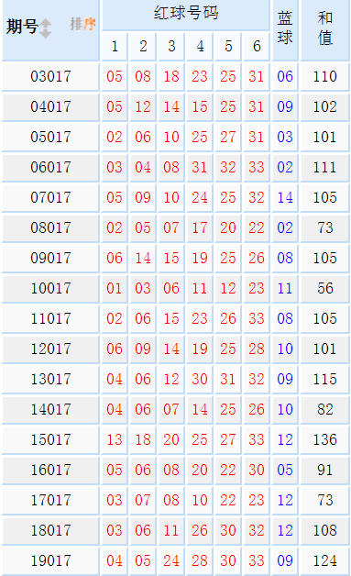Viewport: 351px width, 576px height.
Task: Click sum value 124 in row 19017
Action: pyautogui.click(x=325, y=560)
